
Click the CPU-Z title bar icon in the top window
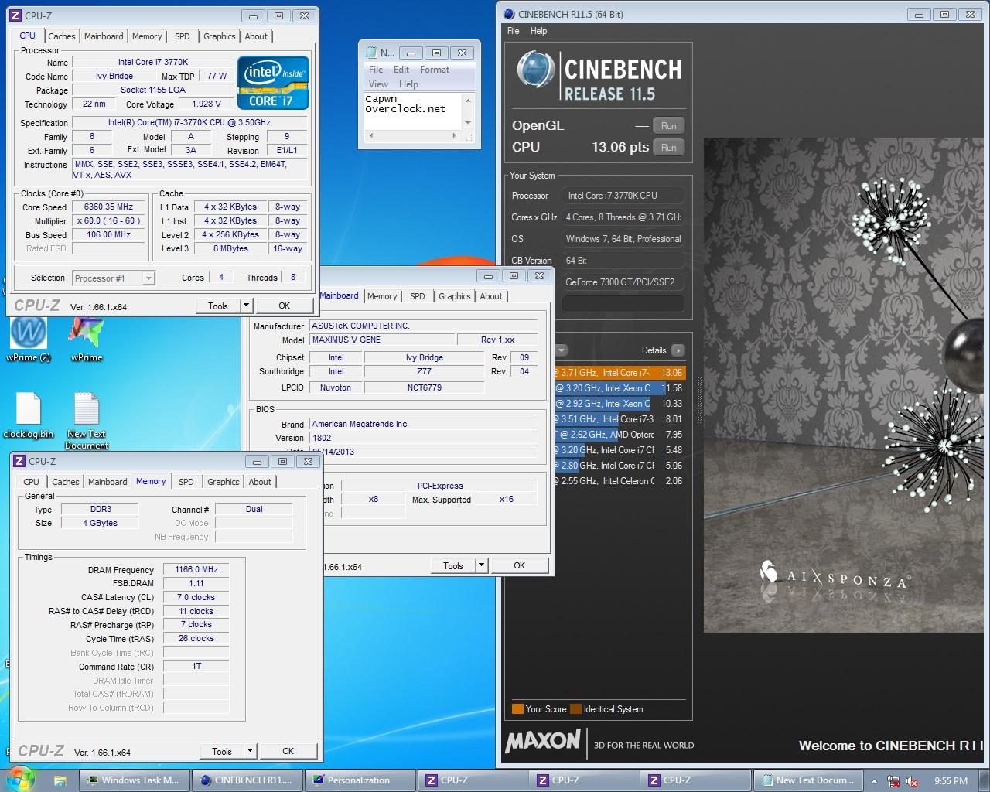(15, 15)
